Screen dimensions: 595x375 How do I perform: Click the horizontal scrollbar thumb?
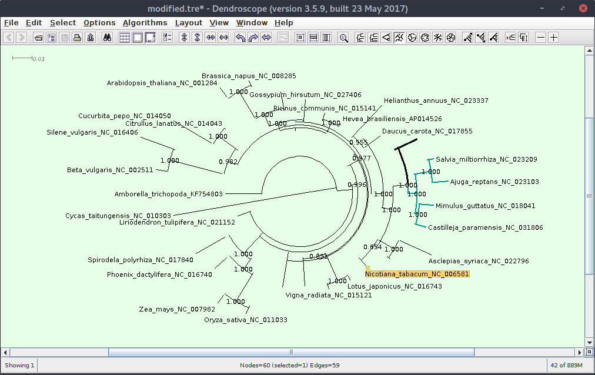291,352
